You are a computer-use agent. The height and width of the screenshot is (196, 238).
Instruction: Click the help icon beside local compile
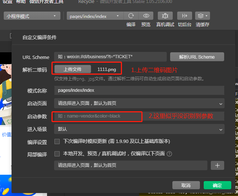tap(169, 154)
